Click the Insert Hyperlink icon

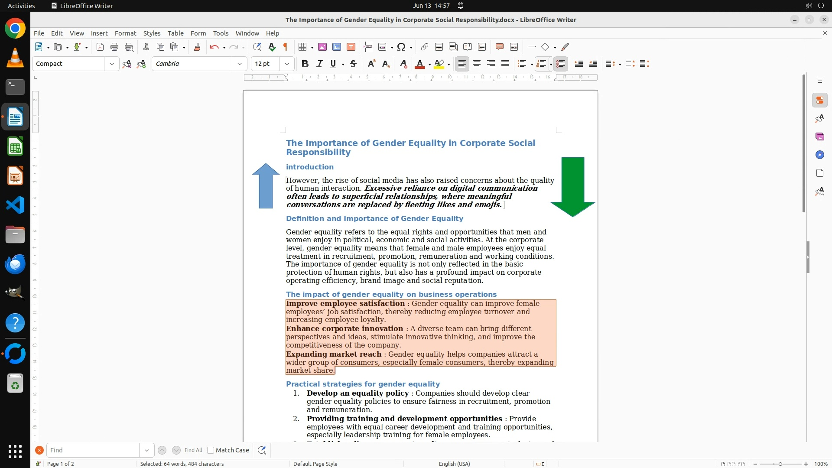pos(425,47)
